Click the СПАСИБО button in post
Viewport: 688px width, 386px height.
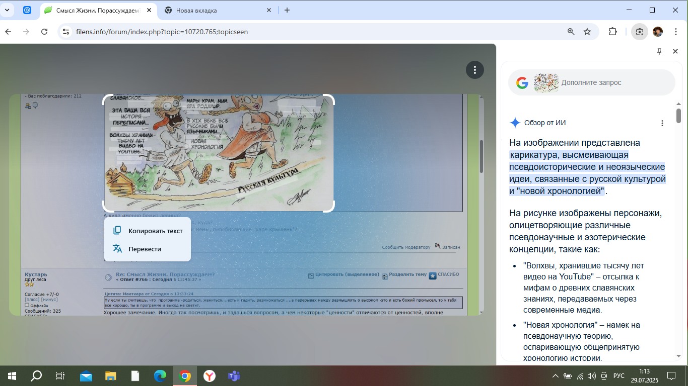444,275
